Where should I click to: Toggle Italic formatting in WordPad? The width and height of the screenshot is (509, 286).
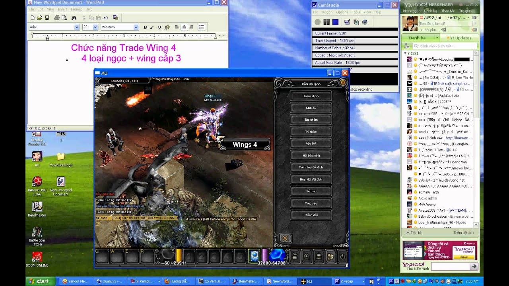click(152, 27)
